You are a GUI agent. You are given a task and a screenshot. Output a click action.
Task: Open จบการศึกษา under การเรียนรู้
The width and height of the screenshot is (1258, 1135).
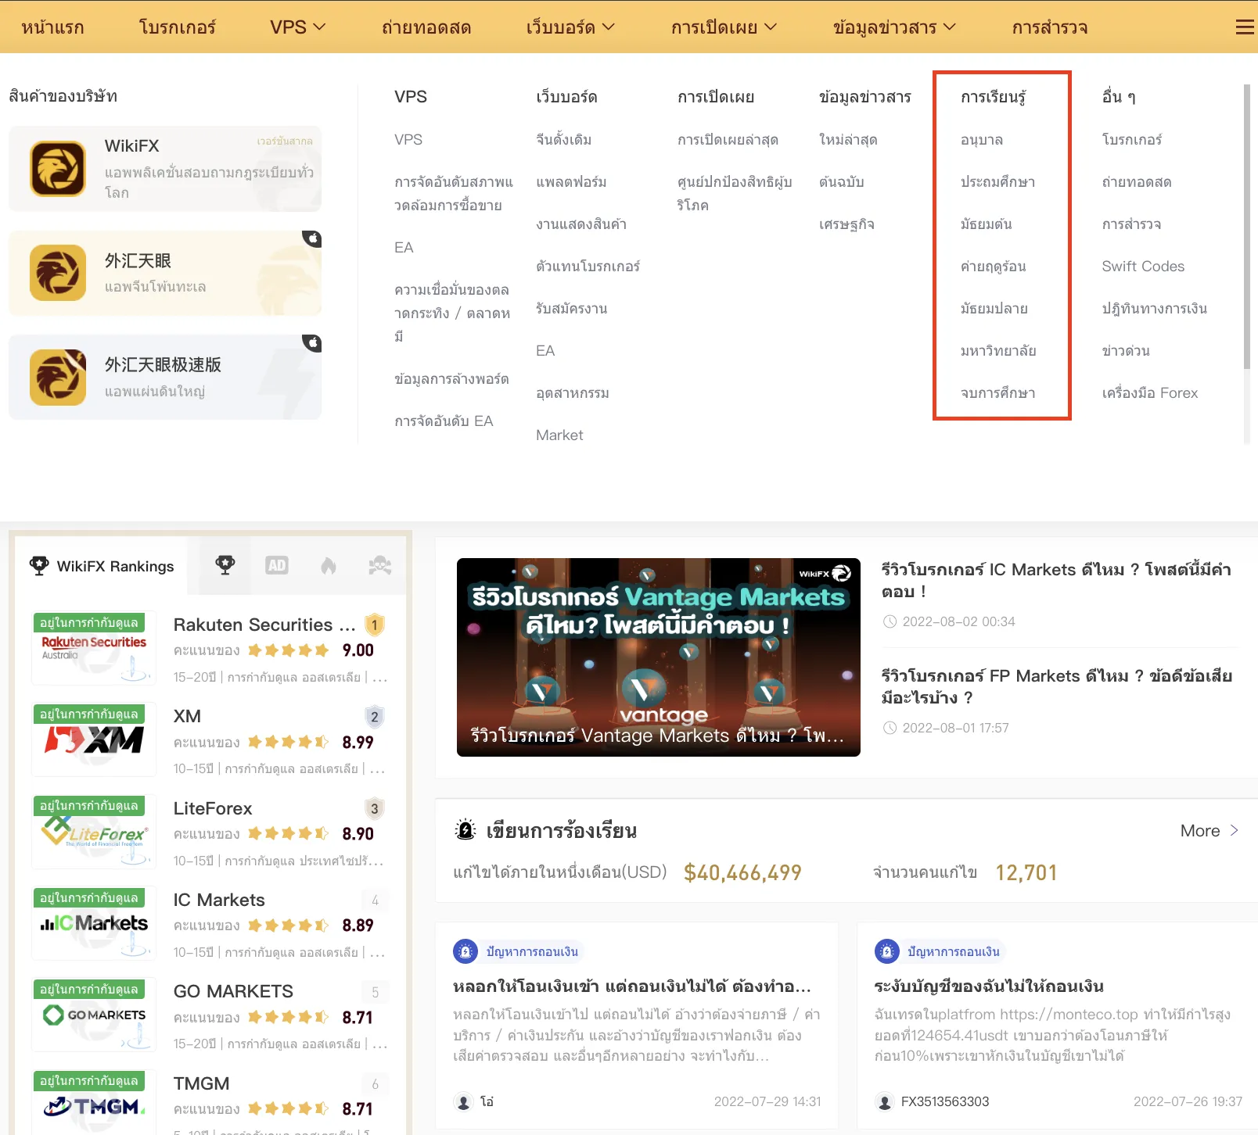pyautogui.click(x=997, y=393)
